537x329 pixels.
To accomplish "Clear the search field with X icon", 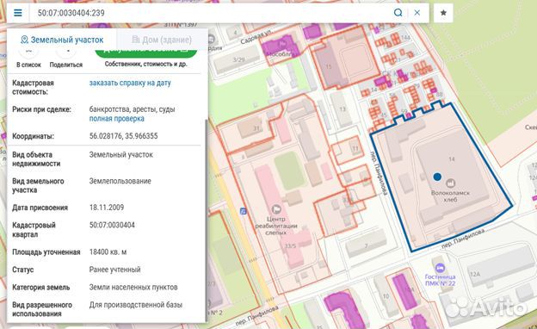I will pyautogui.click(x=417, y=13).
